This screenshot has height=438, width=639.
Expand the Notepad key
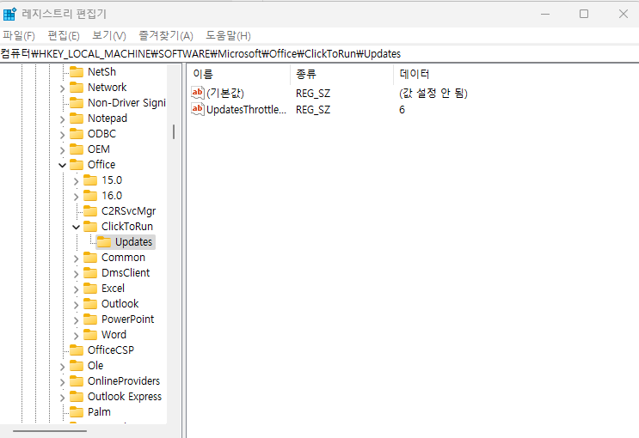pyautogui.click(x=62, y=119)
